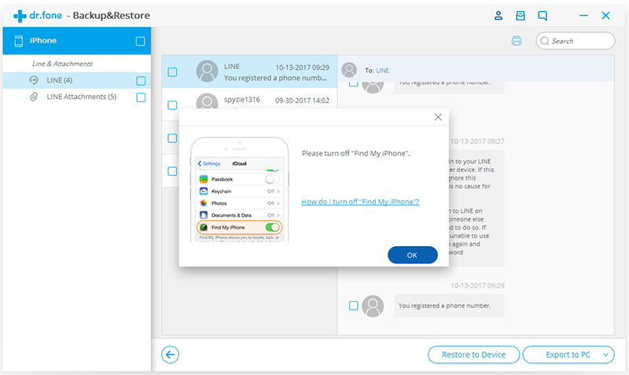Screen dimensions: 629x375
Task: Click the LINE recipient link
Action: pos(382,70)
